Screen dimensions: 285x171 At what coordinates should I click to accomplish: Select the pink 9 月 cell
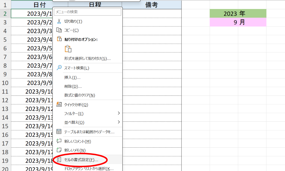pyautogui.click(x=238, y=22)
